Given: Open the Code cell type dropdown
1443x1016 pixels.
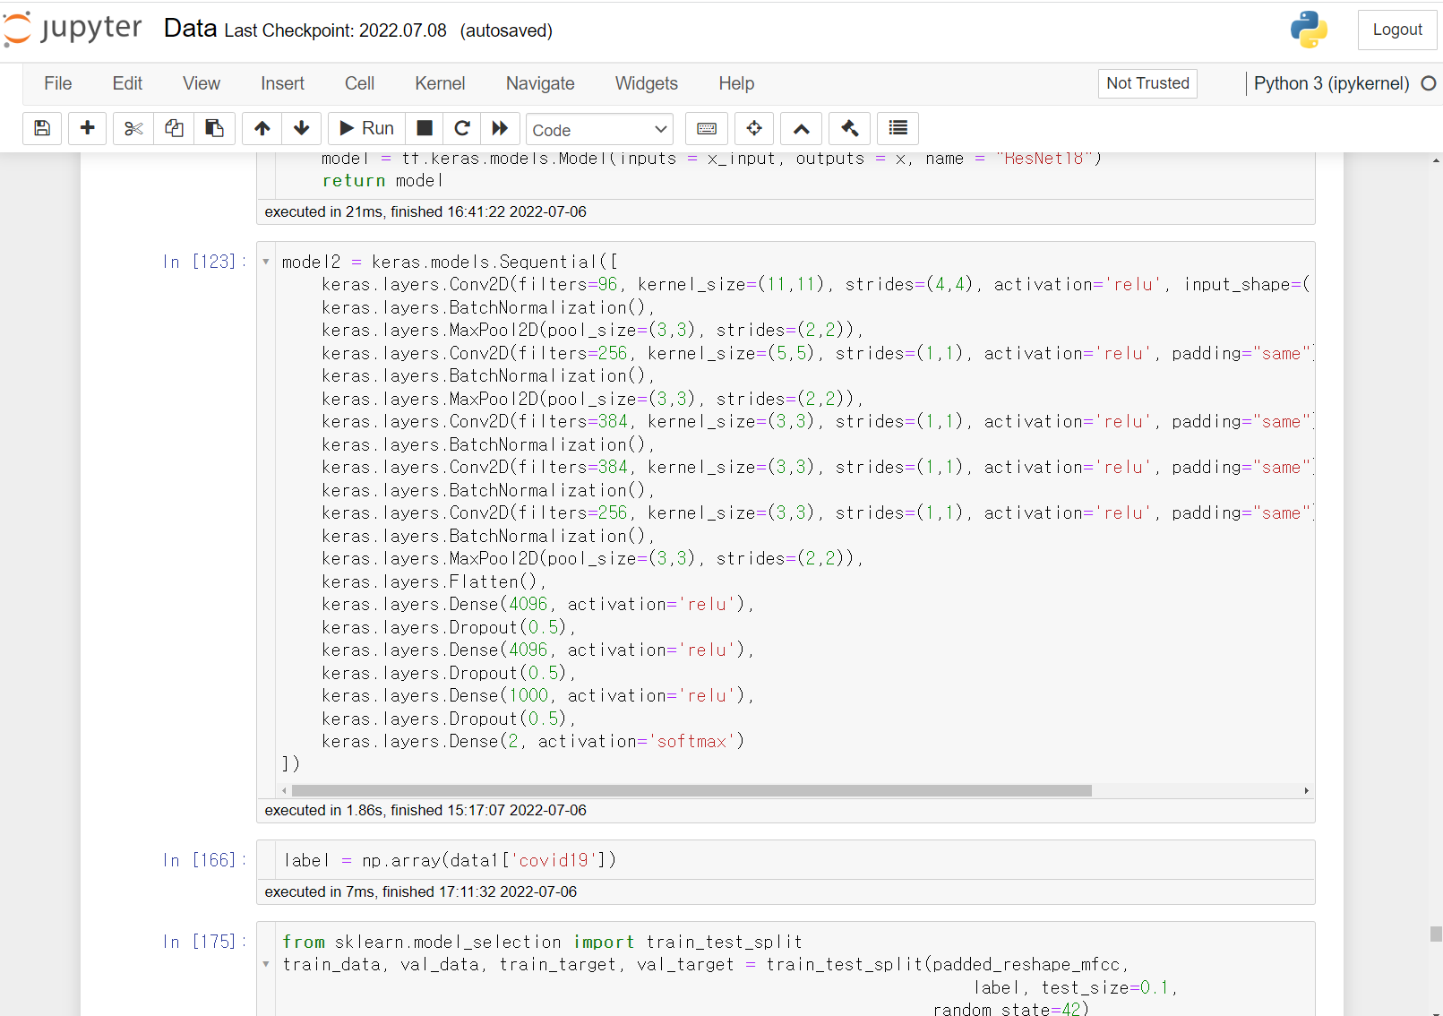Looking at the screenshot, I should click(x=599, y=128).
